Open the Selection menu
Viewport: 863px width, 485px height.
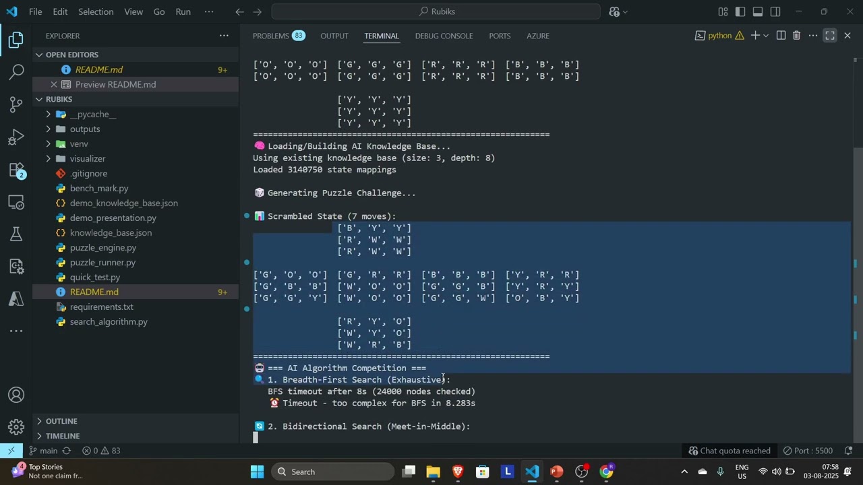pyautogui.click(x=96, y=11)
